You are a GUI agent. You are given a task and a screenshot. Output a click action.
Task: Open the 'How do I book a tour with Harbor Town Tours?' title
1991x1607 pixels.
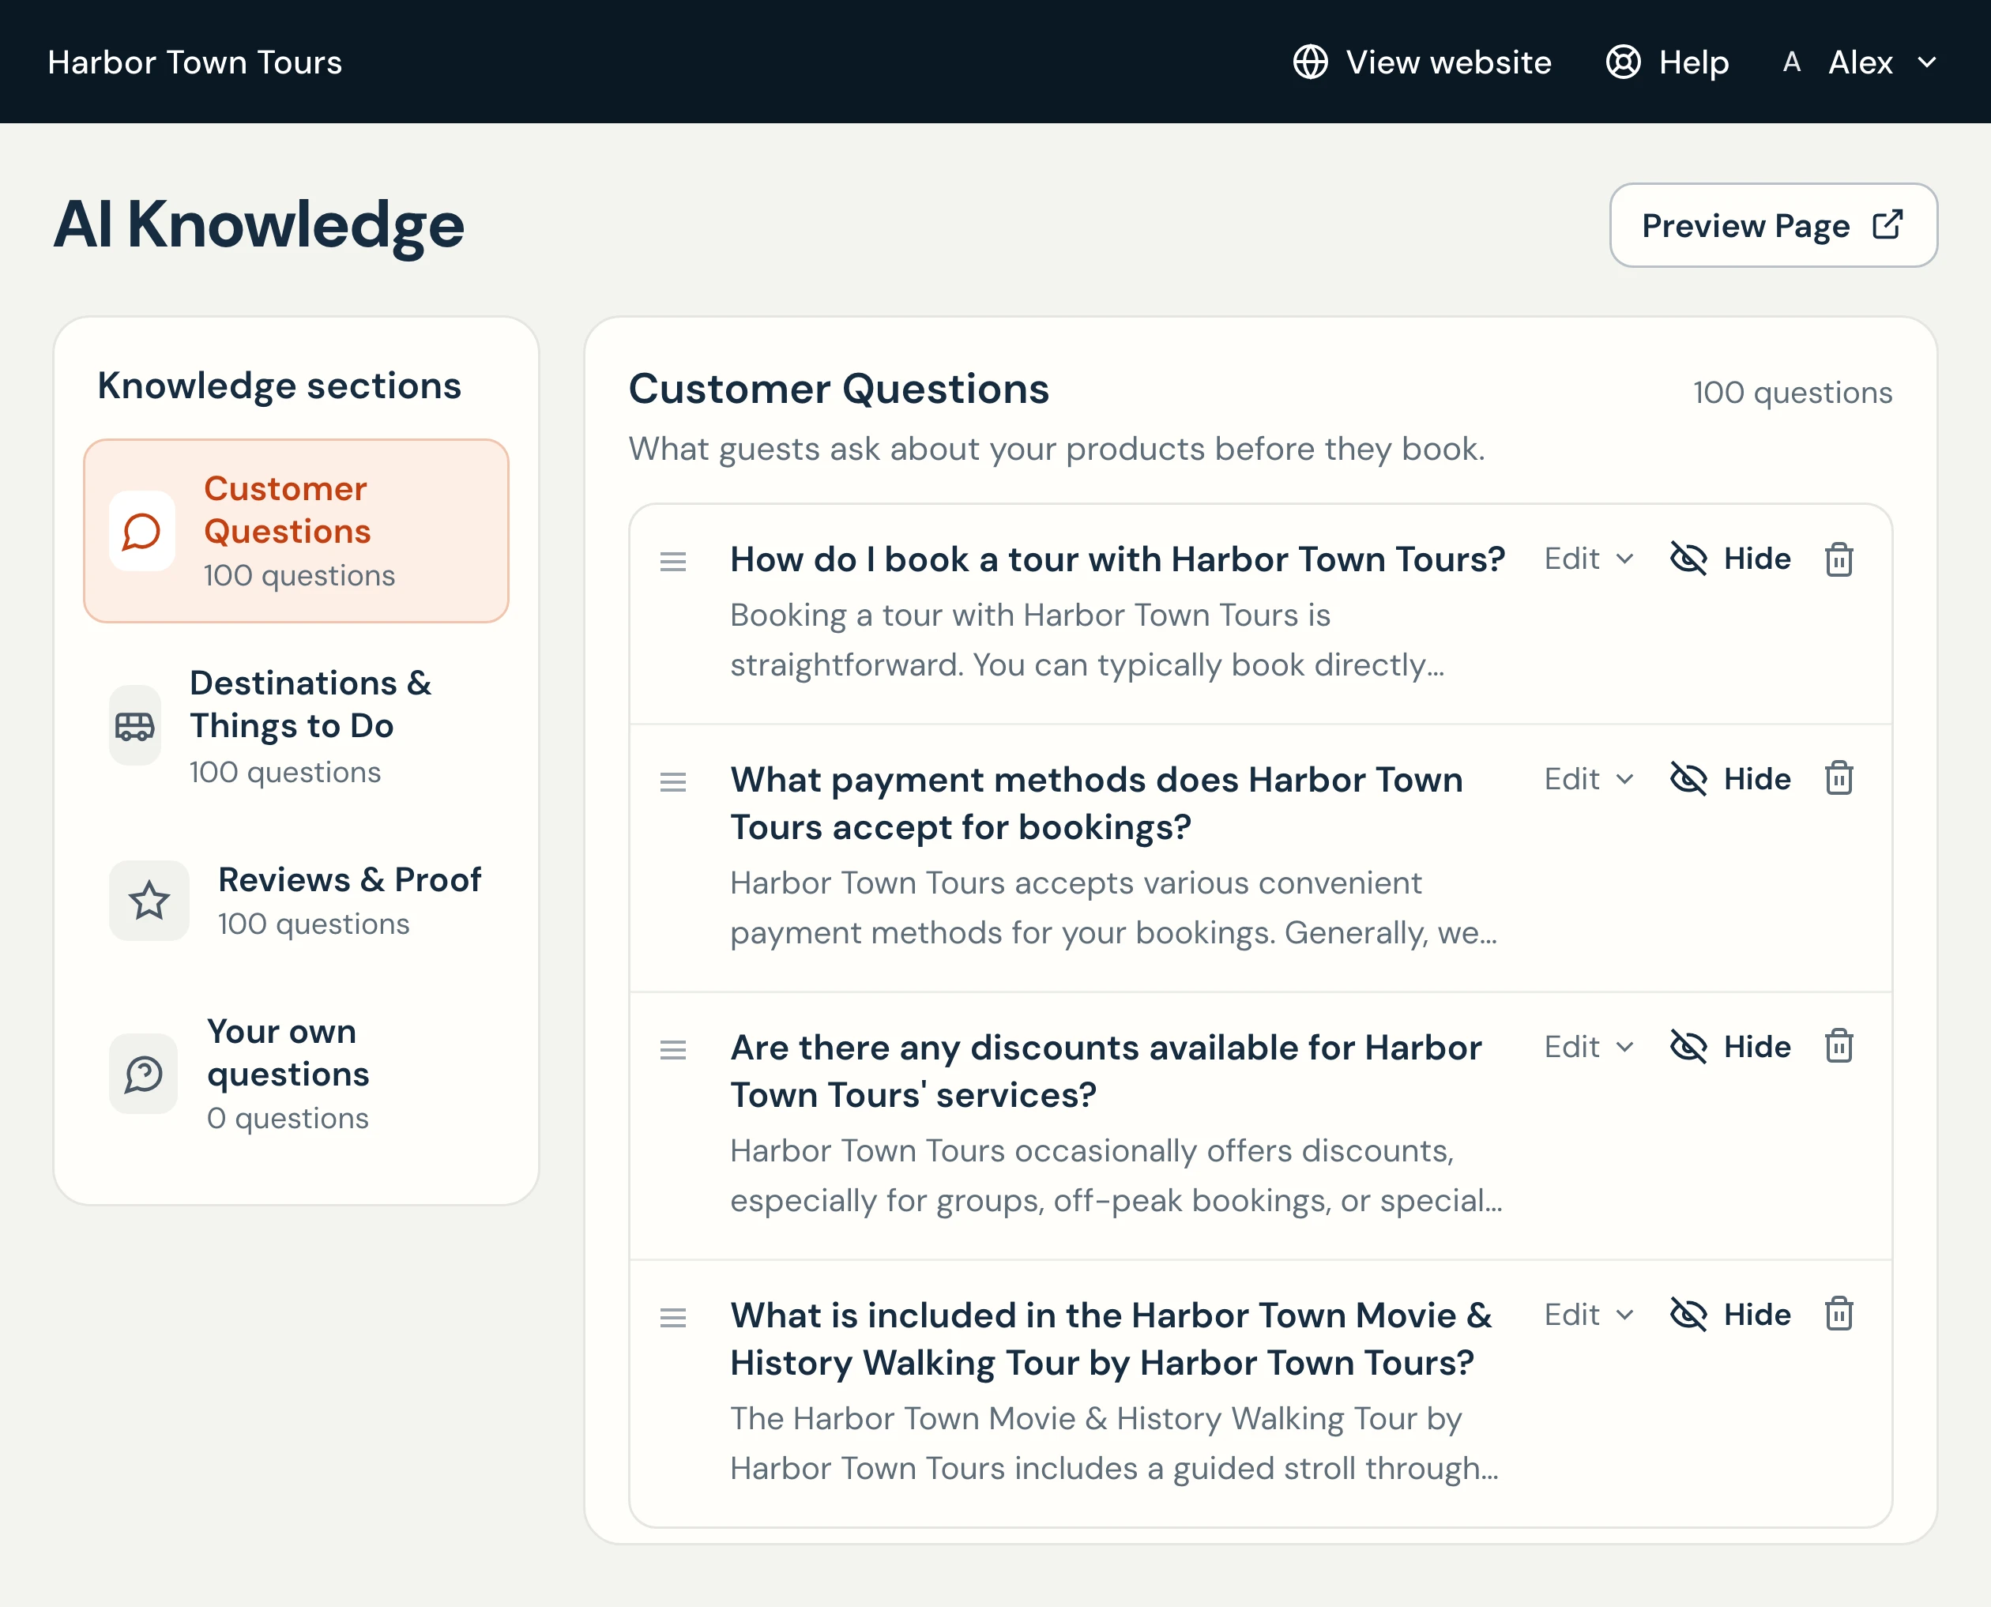[1117, 559]
